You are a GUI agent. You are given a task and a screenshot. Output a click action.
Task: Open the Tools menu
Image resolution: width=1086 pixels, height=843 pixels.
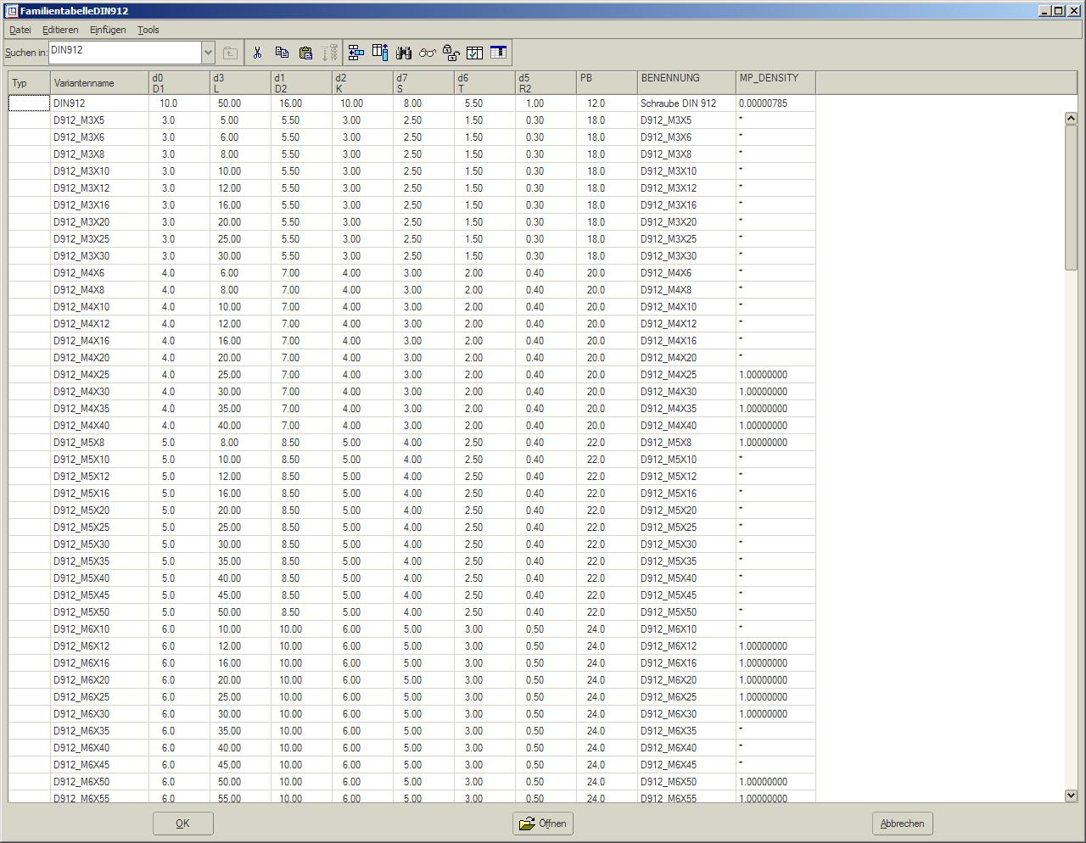pos(148,30)
